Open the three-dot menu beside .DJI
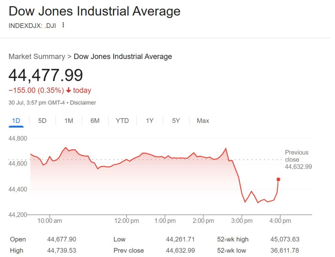335x257 pixels. 63,25
